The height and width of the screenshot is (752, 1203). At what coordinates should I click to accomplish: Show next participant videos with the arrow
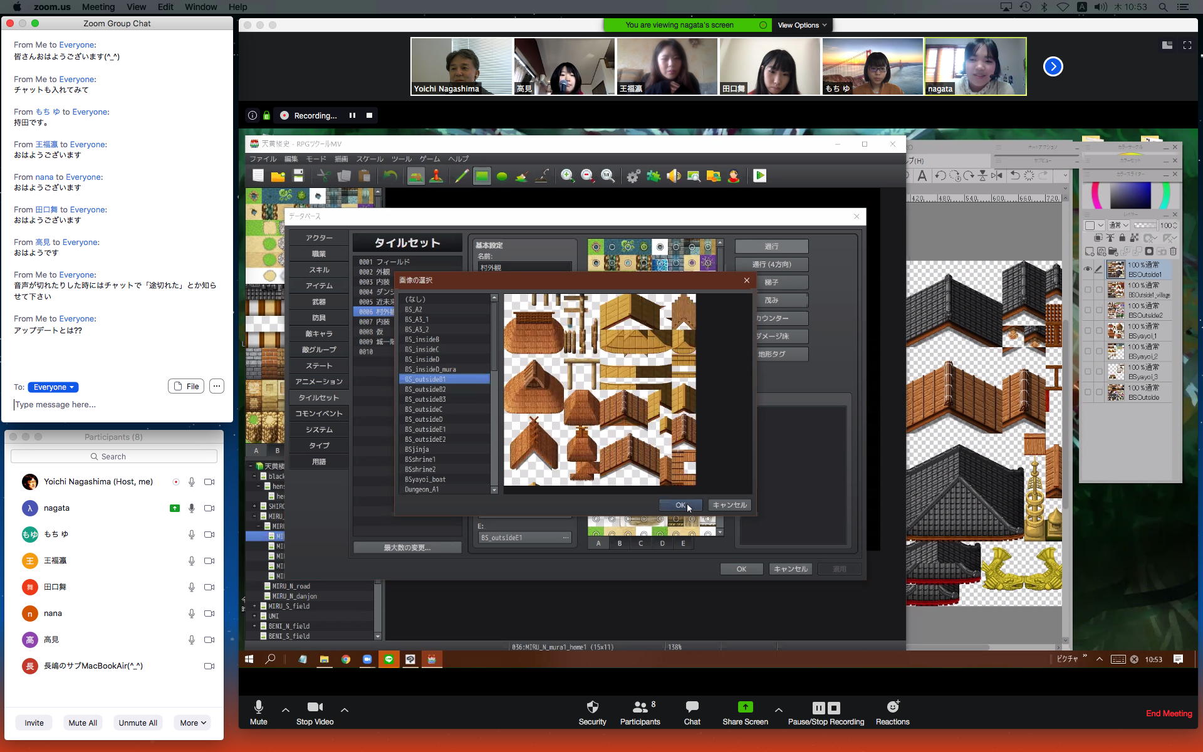(1053, 66)
